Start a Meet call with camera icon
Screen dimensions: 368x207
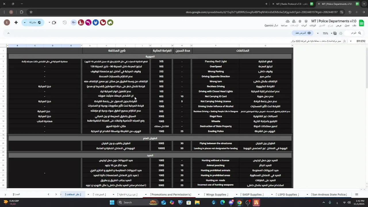(x=54, y=22)
